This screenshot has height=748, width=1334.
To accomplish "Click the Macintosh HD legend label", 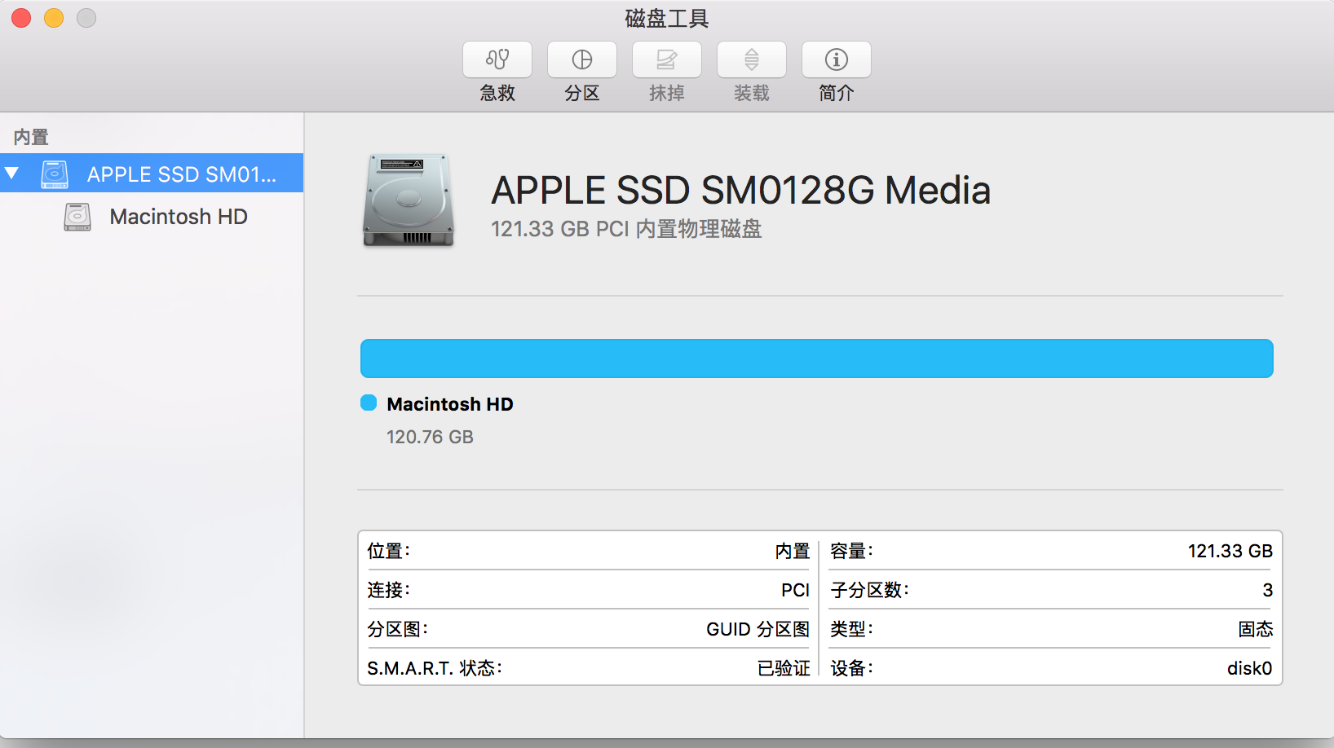I will pos(450,404).
